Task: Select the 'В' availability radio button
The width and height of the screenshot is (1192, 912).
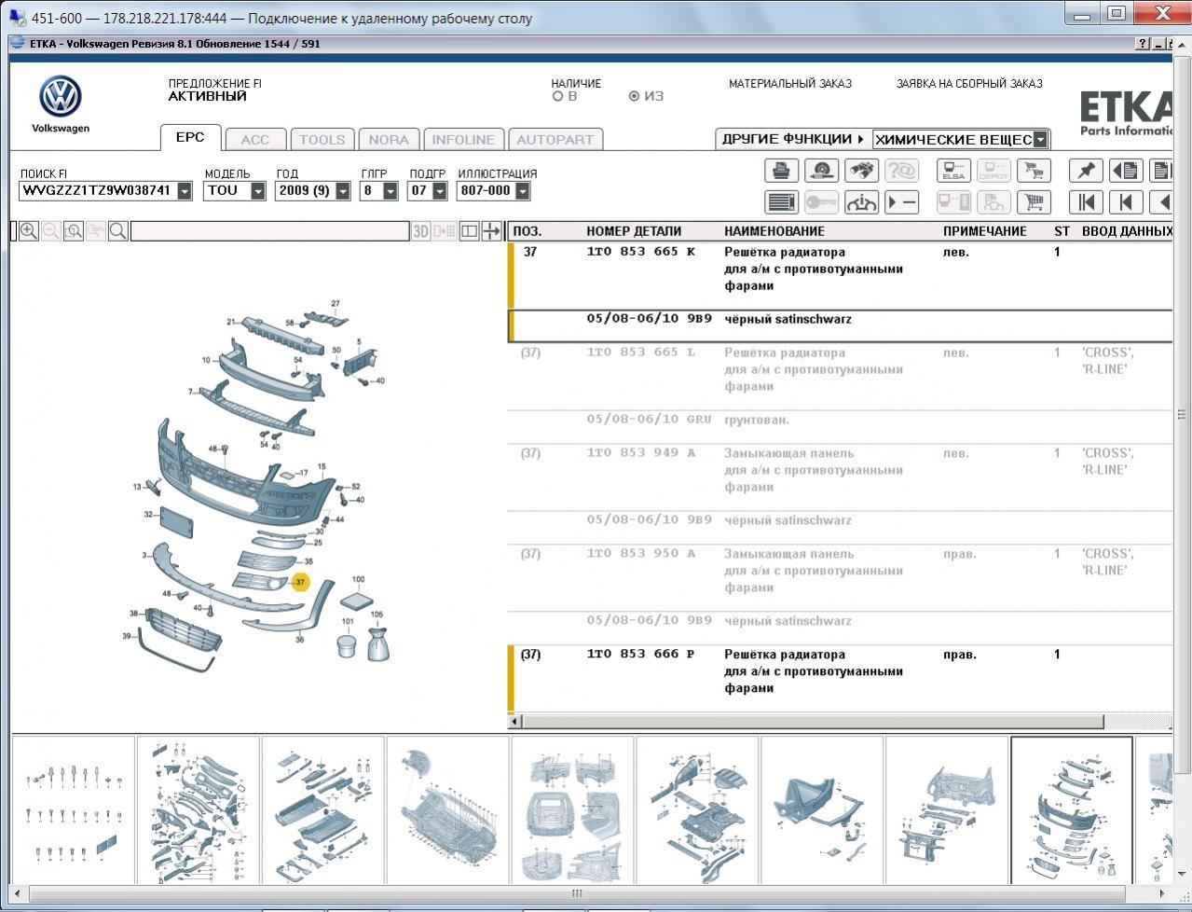Action: pyautogui.click(x=557, y=96)
